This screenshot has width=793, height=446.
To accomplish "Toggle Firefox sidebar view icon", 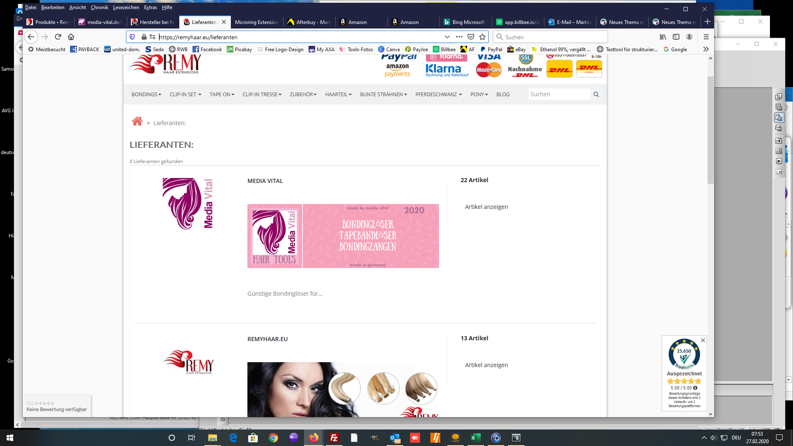I will click(x=676, y=37).
